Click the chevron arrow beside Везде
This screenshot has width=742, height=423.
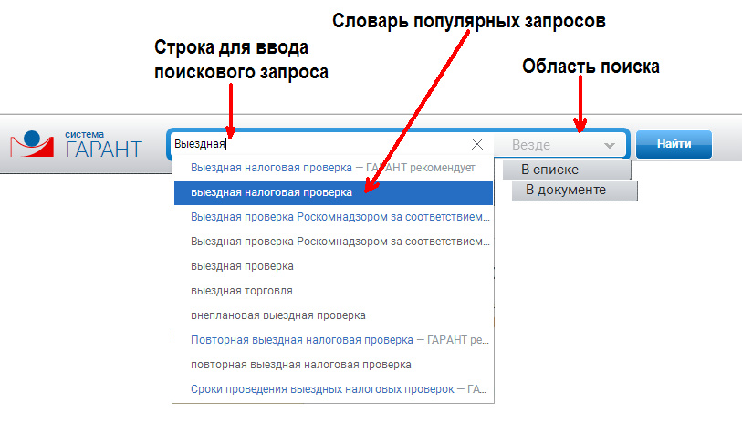(609, 145)
